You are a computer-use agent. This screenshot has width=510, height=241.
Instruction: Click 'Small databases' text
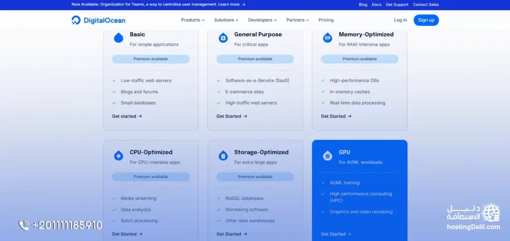tap(138, 103)
